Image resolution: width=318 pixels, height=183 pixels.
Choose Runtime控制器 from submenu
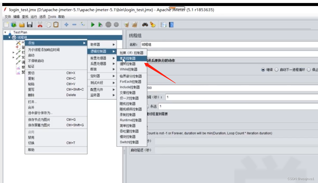pos(132,120)
